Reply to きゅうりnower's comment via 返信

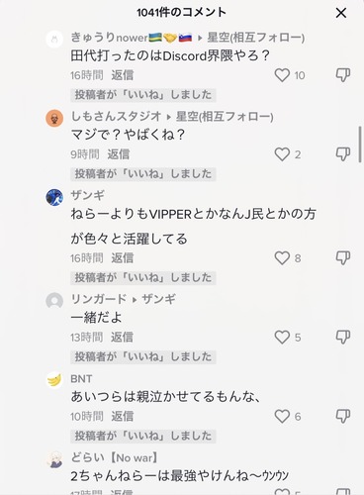pyautogui.click(x=123, y=75)
